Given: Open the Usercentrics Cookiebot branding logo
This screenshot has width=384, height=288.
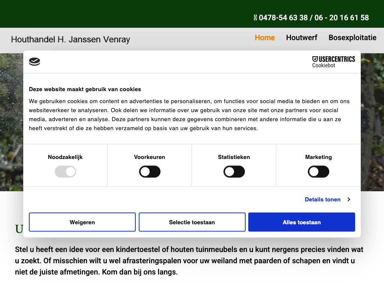Looking at the screenshot, I should [x=333, y=62].
